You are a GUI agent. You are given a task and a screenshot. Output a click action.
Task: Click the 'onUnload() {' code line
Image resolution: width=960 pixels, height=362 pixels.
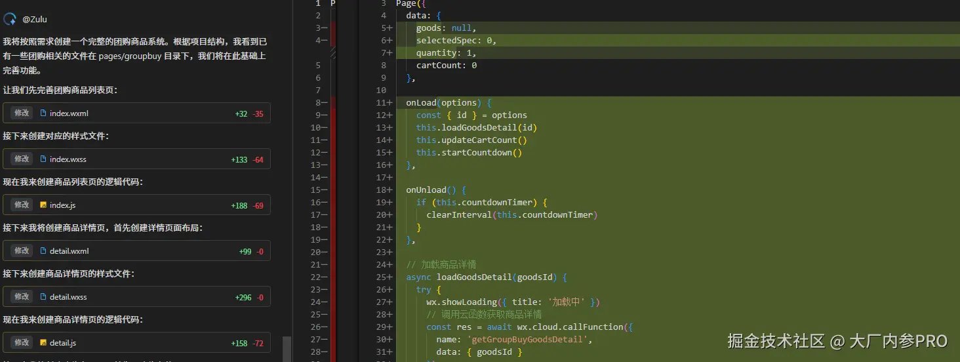[436, 190]
